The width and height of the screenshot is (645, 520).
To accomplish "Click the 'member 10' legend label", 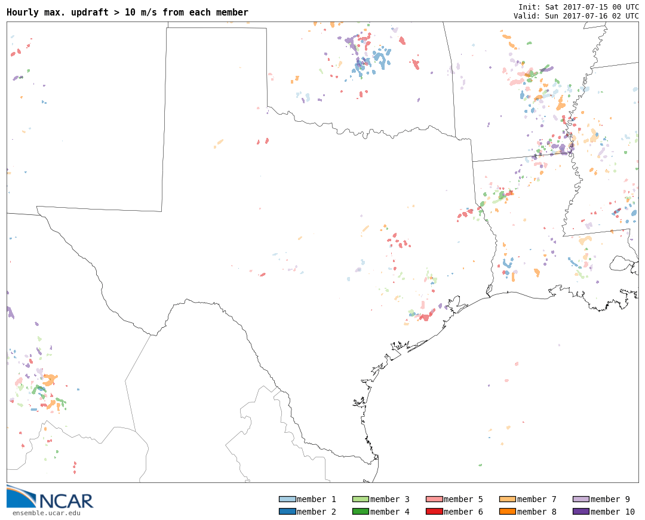I will click(x=613, y=512).
